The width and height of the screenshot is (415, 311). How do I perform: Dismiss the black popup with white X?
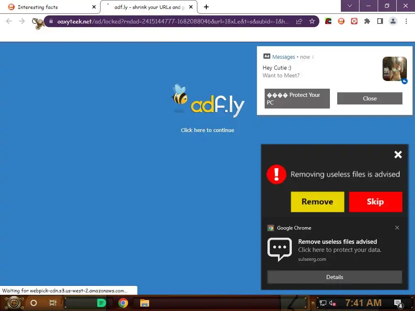398,154
